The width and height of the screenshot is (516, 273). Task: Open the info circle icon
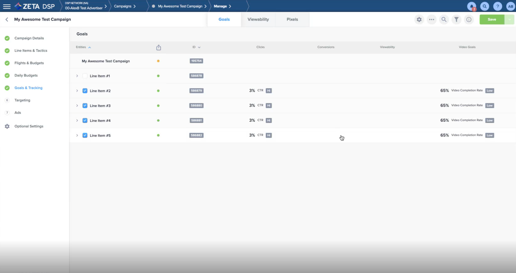tap(469, 20)
